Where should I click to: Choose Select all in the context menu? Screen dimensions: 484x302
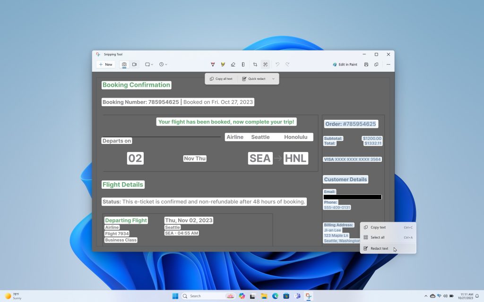378,237
